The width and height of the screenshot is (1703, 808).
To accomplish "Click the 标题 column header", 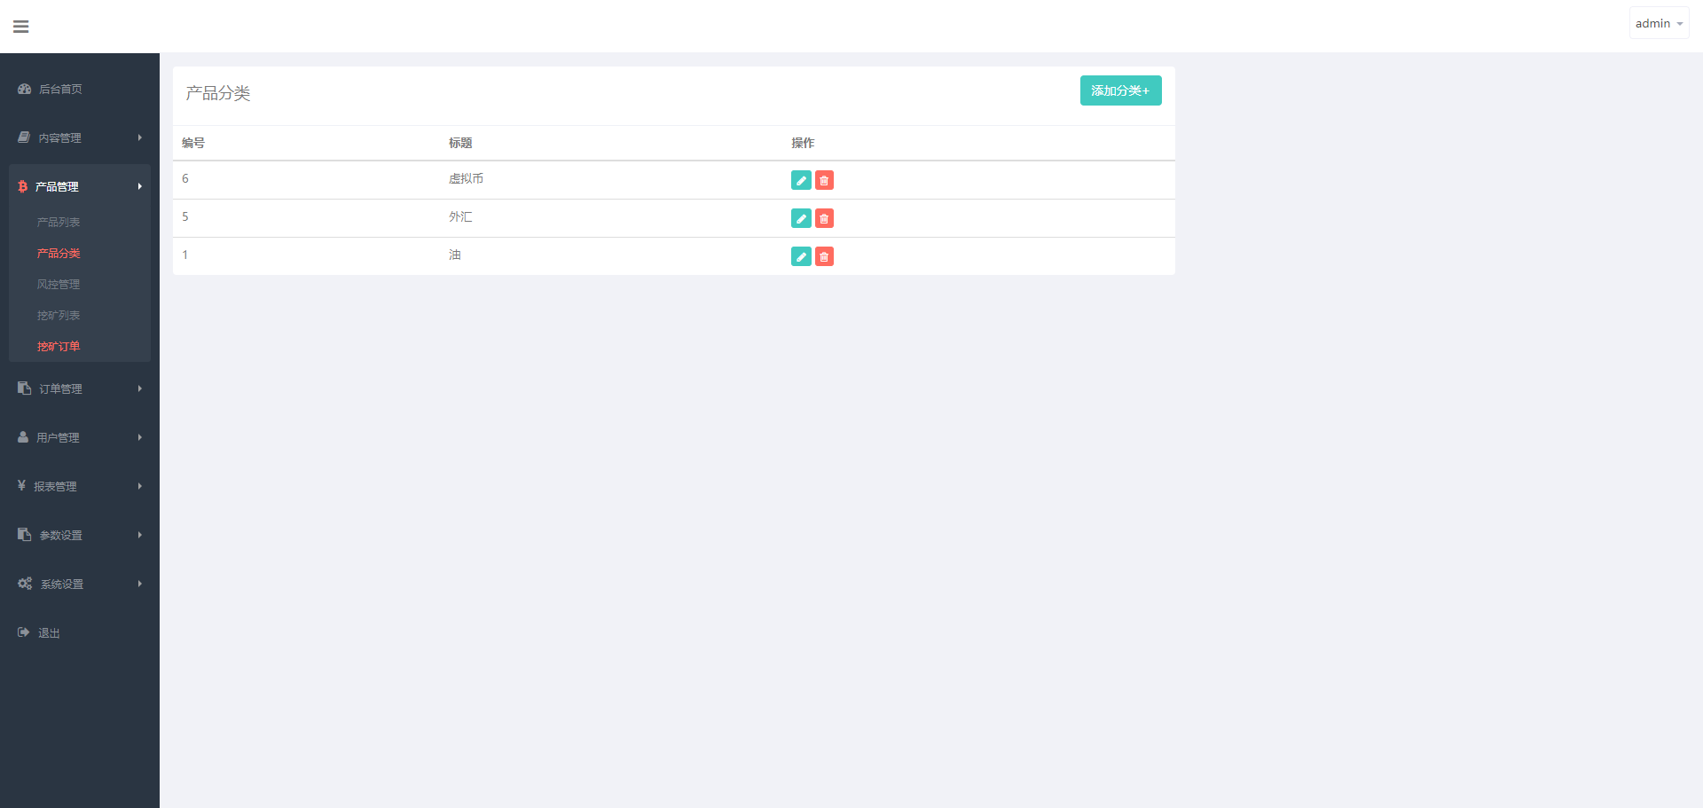I will (x=460, y=143).
